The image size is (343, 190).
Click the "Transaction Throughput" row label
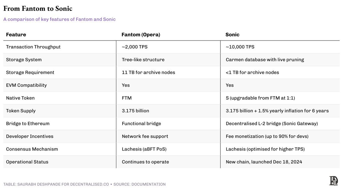coord(33,47)
